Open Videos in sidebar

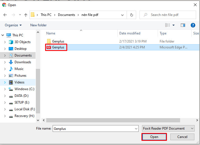[x=19, y=82]
